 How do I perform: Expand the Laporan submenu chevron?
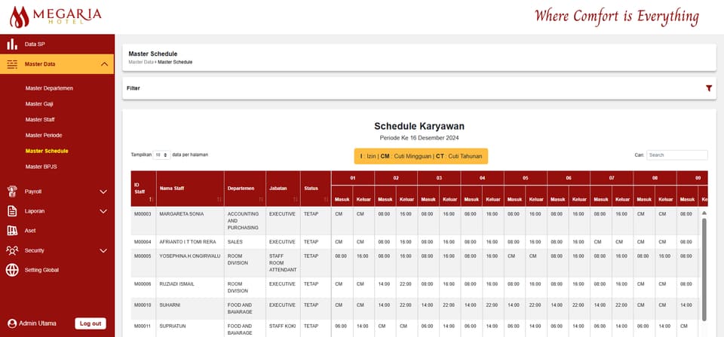tap(103, 211)
